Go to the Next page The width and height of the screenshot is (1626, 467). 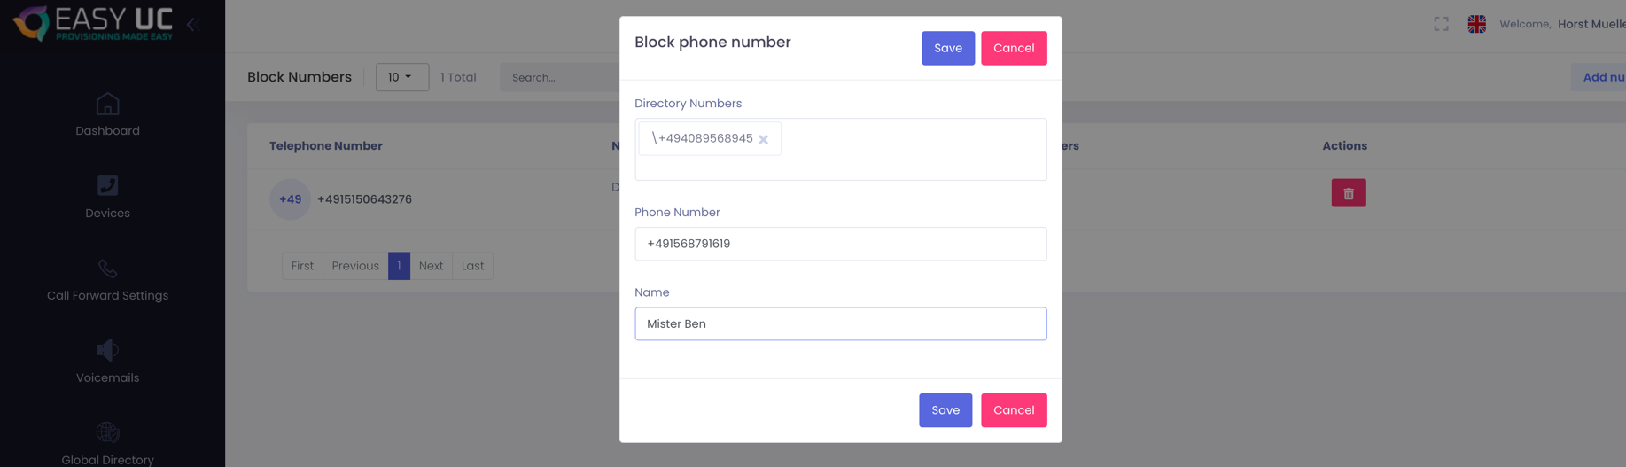click(431, 266)
